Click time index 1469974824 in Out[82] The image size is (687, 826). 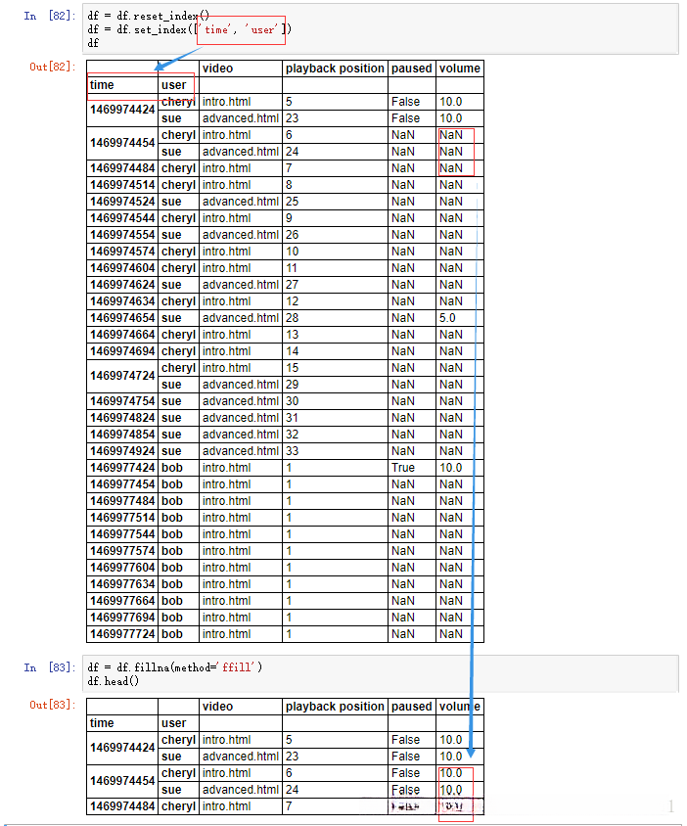(122, 418)
